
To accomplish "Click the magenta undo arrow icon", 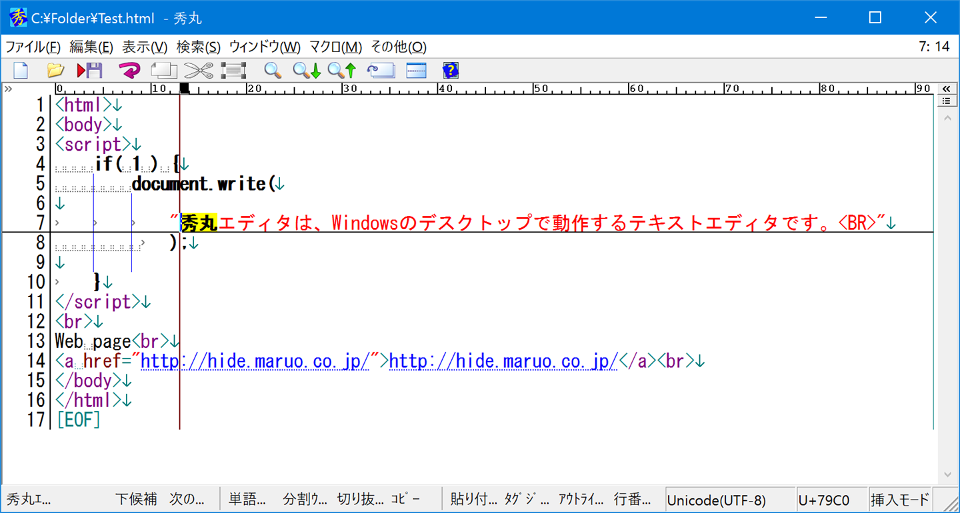I will (x=130, y=70).
